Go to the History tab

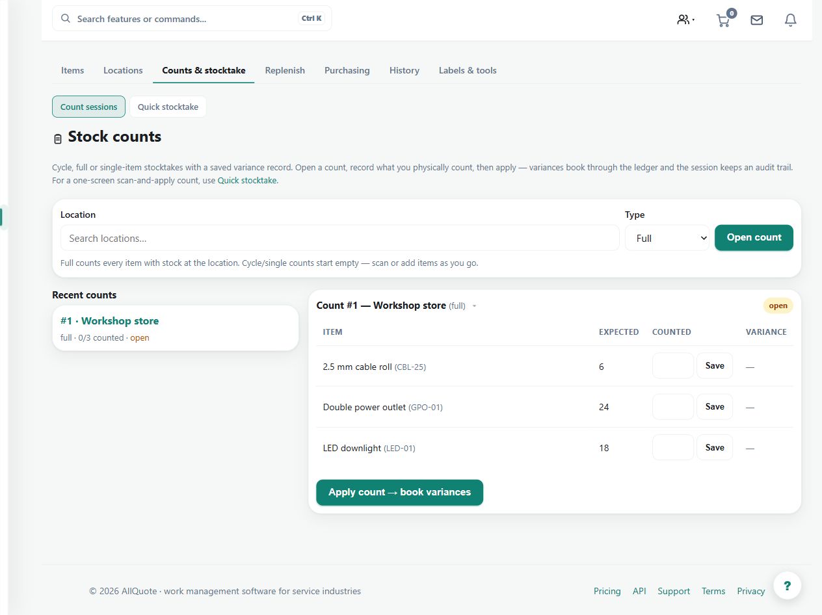coord(404,70)
